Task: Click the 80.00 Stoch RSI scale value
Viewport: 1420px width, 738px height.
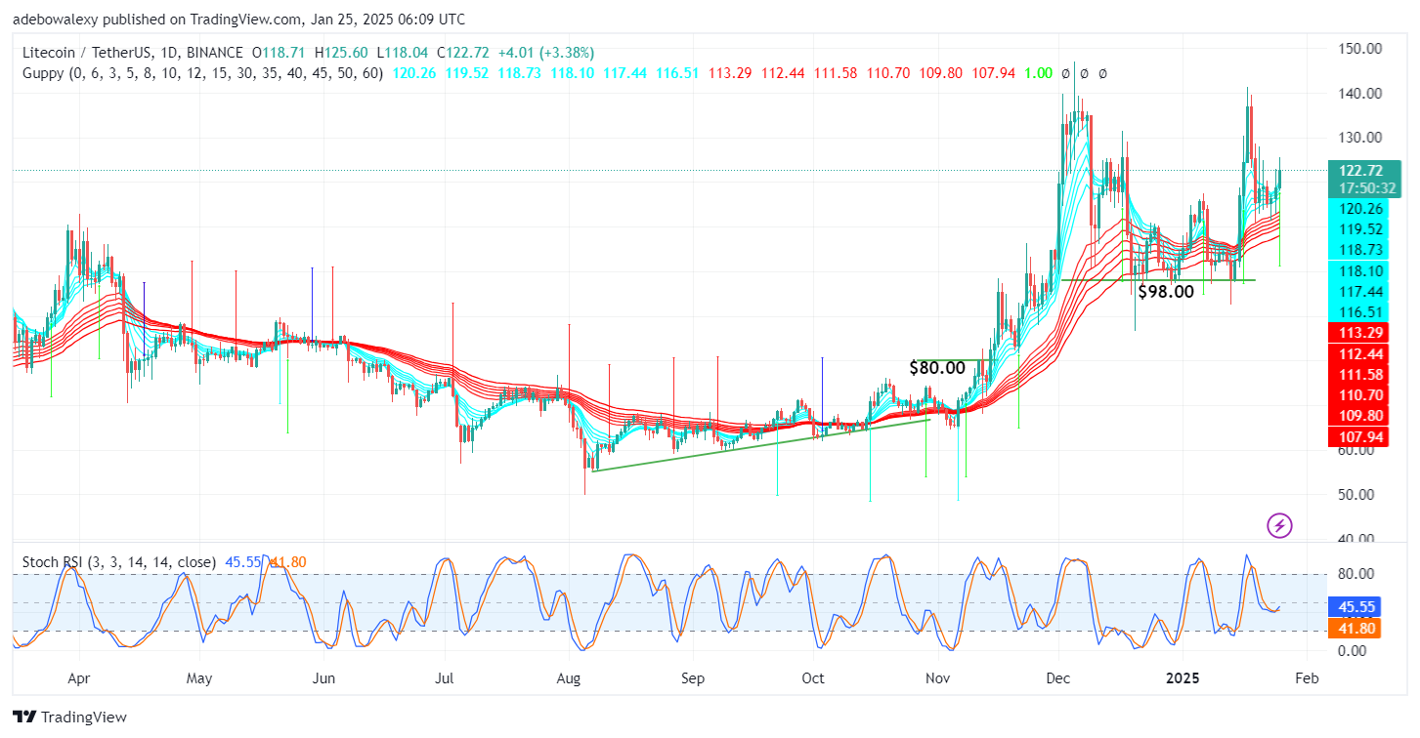Action: click(1356, 573)
